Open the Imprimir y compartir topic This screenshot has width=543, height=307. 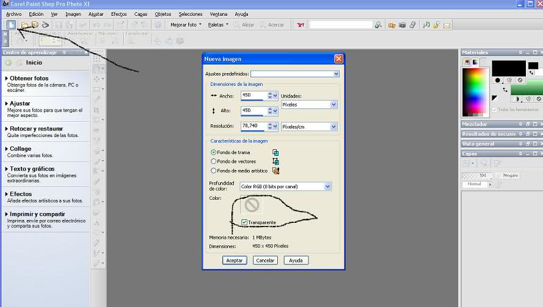click(37, 214)
